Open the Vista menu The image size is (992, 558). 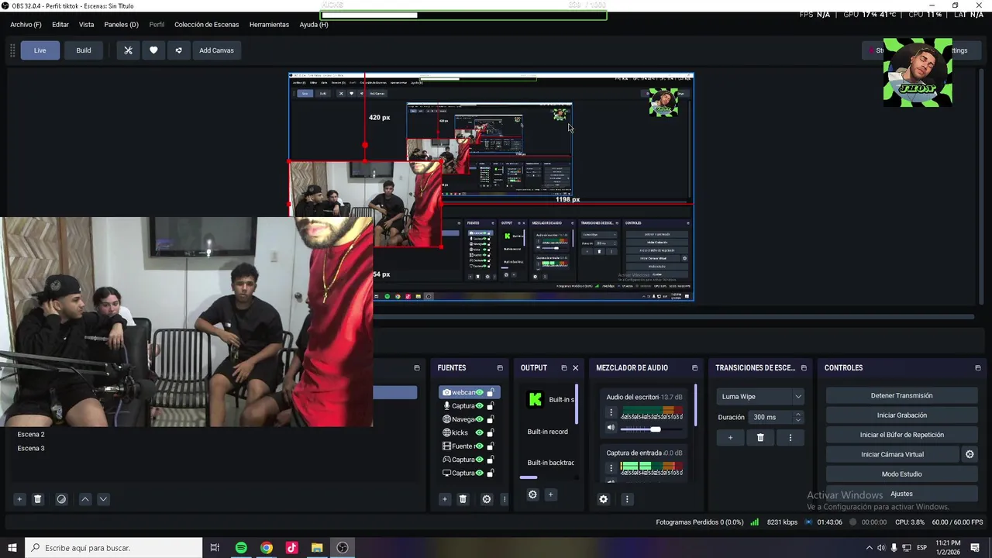pos(86,25)
